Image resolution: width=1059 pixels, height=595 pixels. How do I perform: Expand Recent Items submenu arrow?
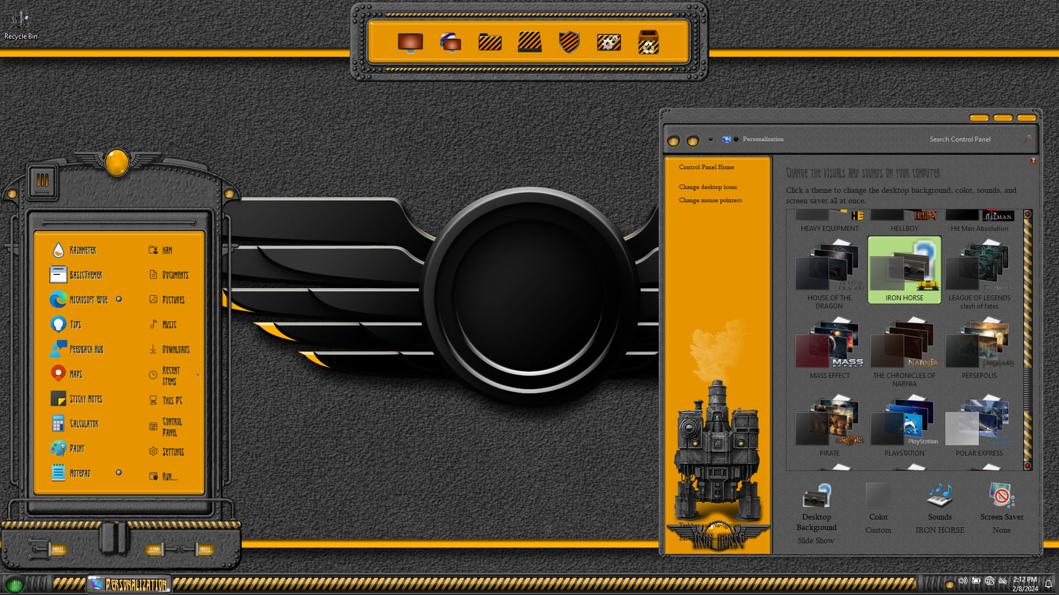point(198,375)
